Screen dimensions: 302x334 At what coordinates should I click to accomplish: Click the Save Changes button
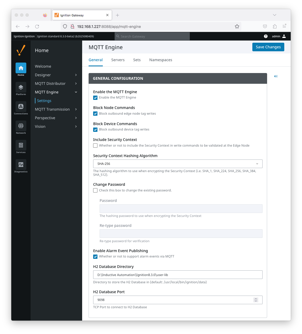pos(268,47)
